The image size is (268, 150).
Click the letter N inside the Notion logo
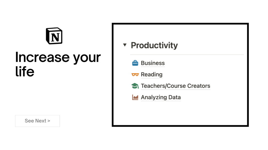click(x=55, y=37)
